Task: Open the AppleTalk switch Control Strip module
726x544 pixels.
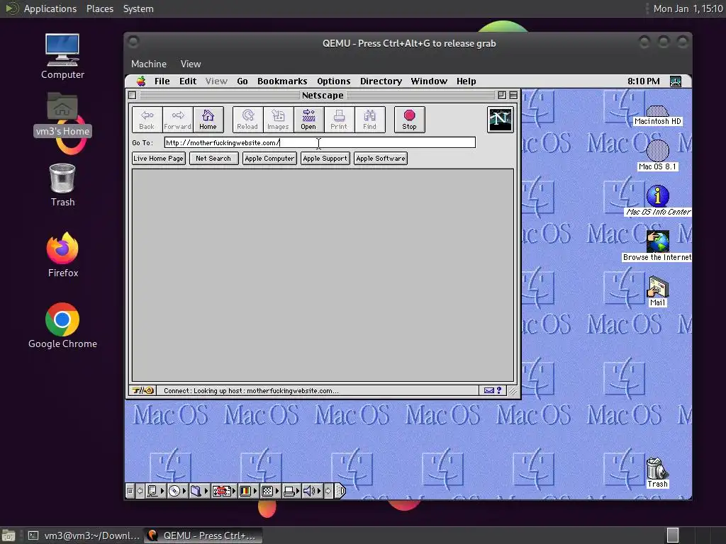Action: (x=155, y=491)
